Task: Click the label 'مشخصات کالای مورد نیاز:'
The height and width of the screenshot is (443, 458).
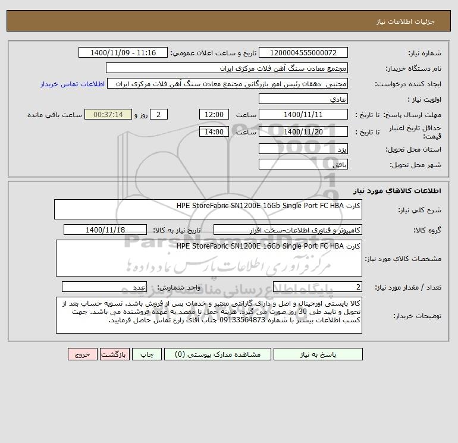Action: pyautogui.click(x=403, y=259)
